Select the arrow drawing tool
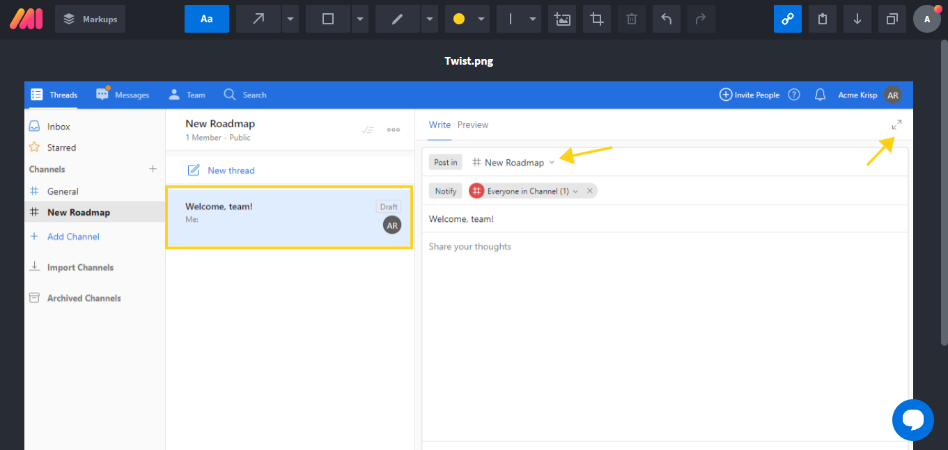 258,19
